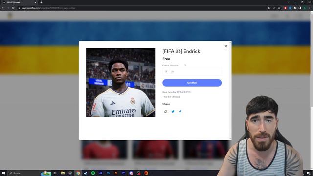Open the Extensions puzzle piece menu
The height and width of the screenshot is (176, 313).
coord(295,8)
